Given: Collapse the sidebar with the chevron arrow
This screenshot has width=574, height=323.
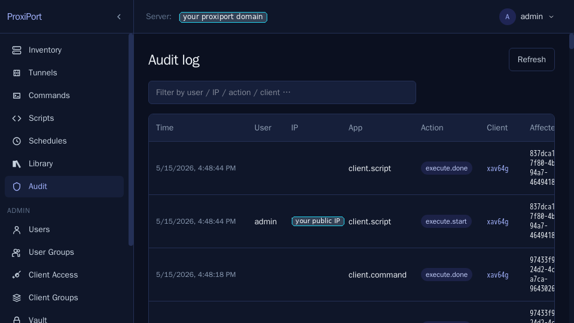Looking at the screenshot, I should pyautogui.click(x=119, y=17).
